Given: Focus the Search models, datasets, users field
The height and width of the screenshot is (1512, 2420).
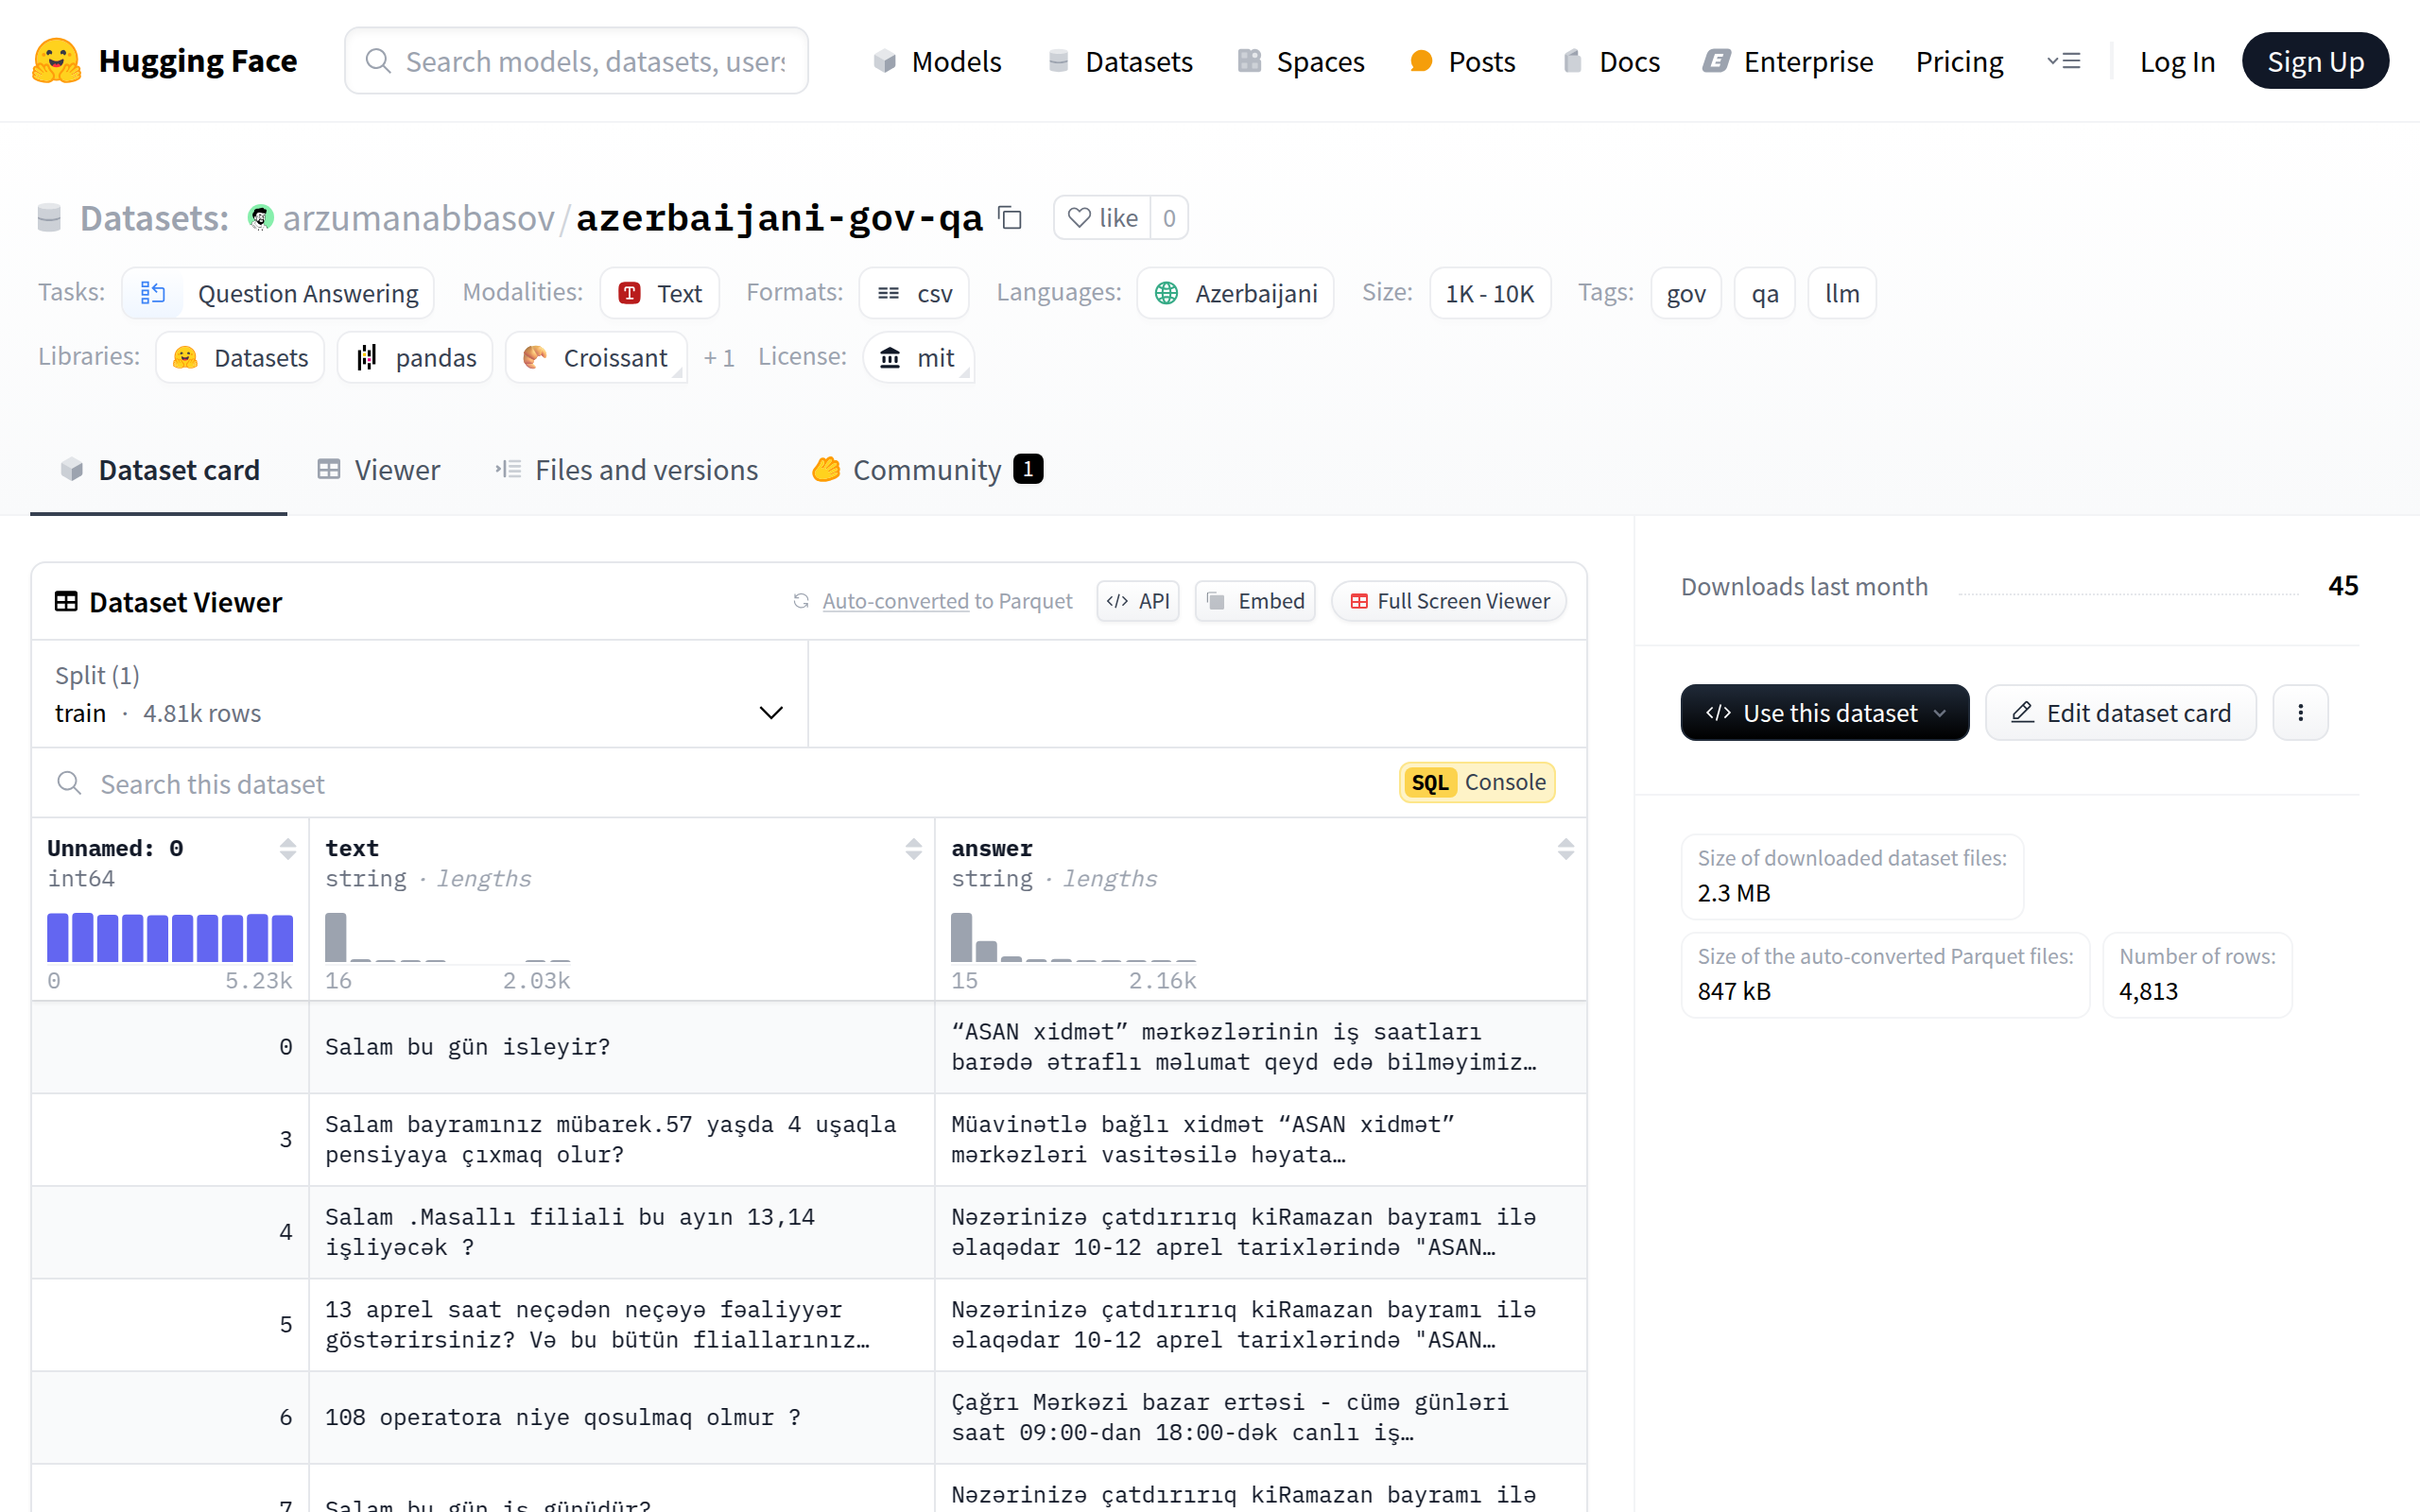Looking at the screenshot, I should (x=576, y=61).
